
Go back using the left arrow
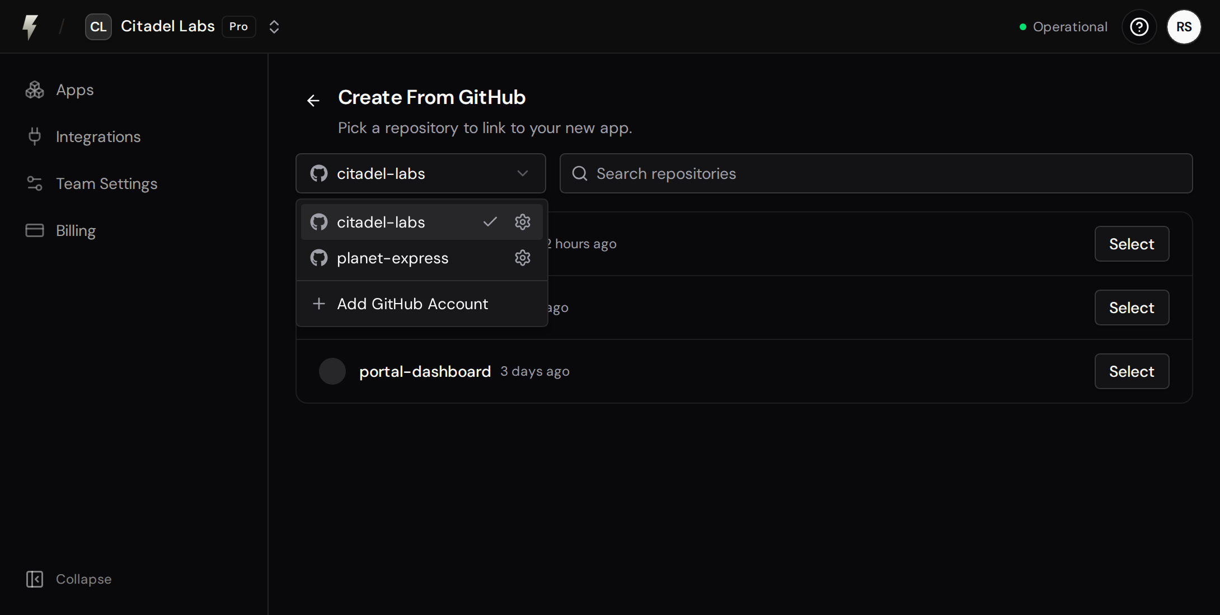click(313, 101)
